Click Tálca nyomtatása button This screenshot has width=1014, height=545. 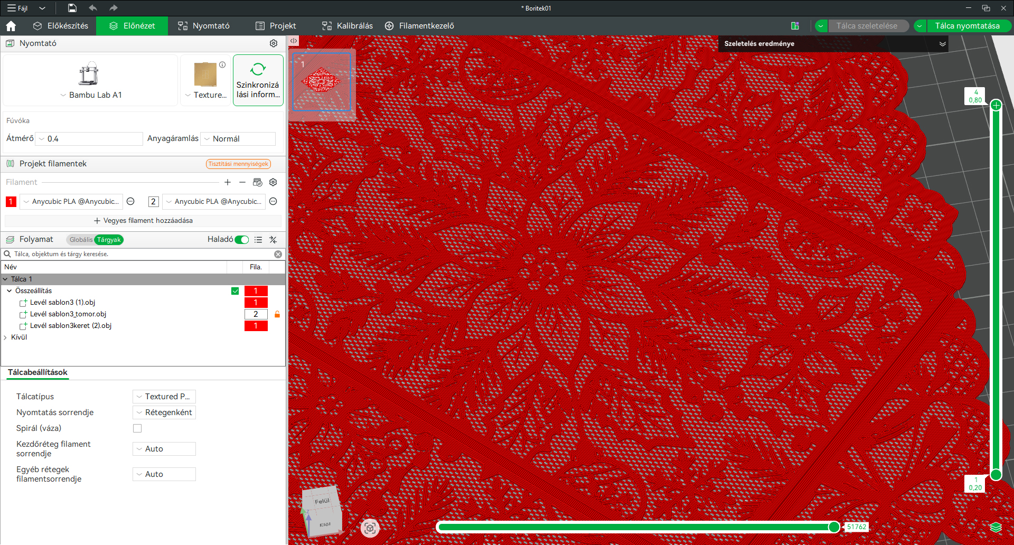tap(968, 26)
